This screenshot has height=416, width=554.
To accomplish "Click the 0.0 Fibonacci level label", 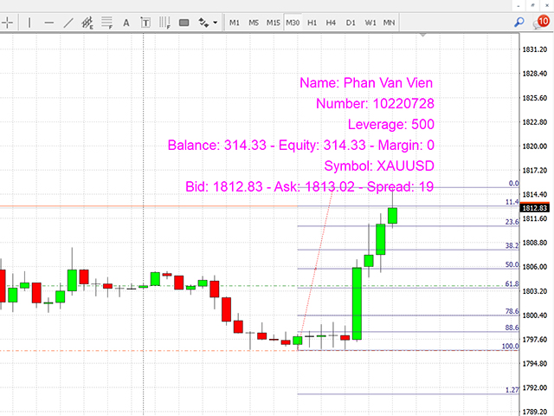I will [513, 183].
